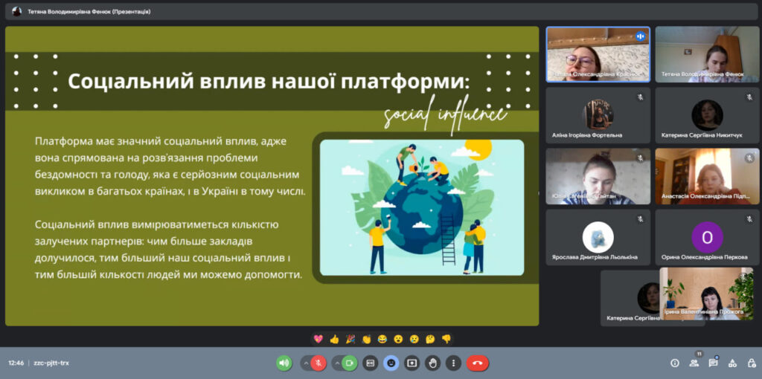The image size is (762, 379).
Task: Open the three-dot more options menu
Action: click(x=453, y=363)
